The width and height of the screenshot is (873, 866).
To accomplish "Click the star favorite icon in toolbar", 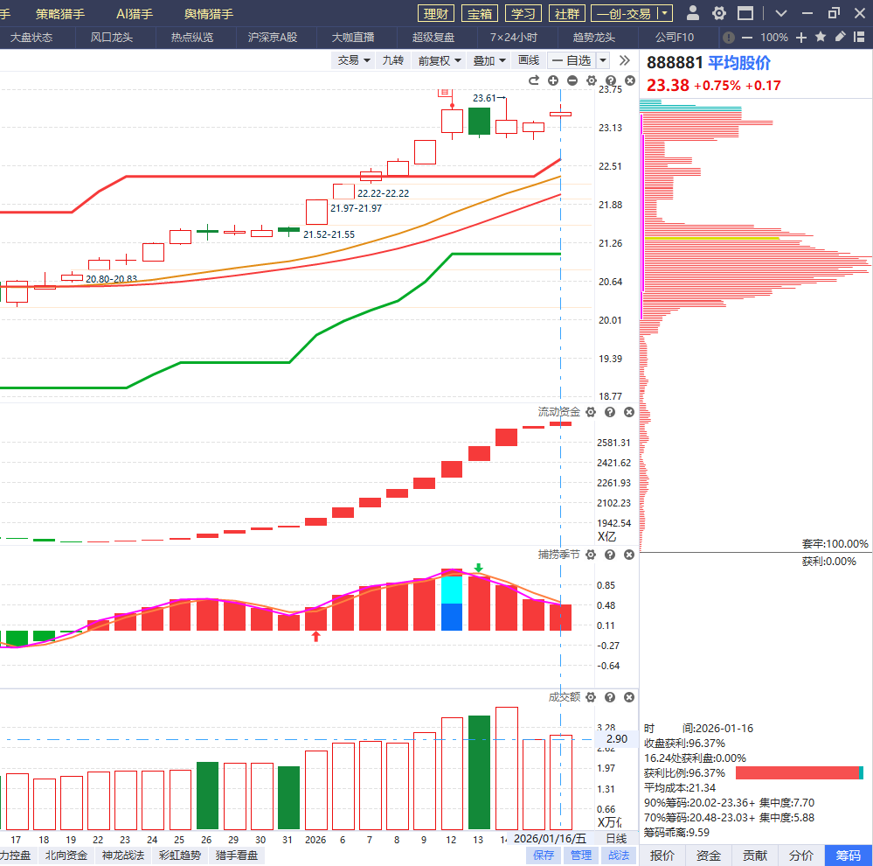I will (821, 37).
